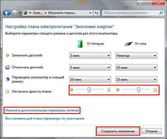
Task: Click the dim sun icon on plugged-in slider
Action: (x=118, y=90)
